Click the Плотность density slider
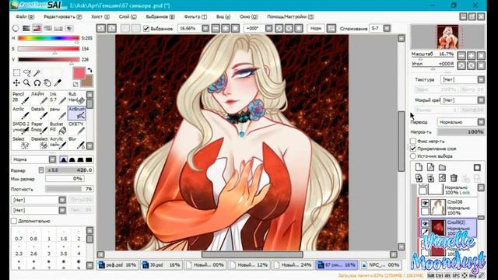The image size is (498, 280). tap(69, 189)
